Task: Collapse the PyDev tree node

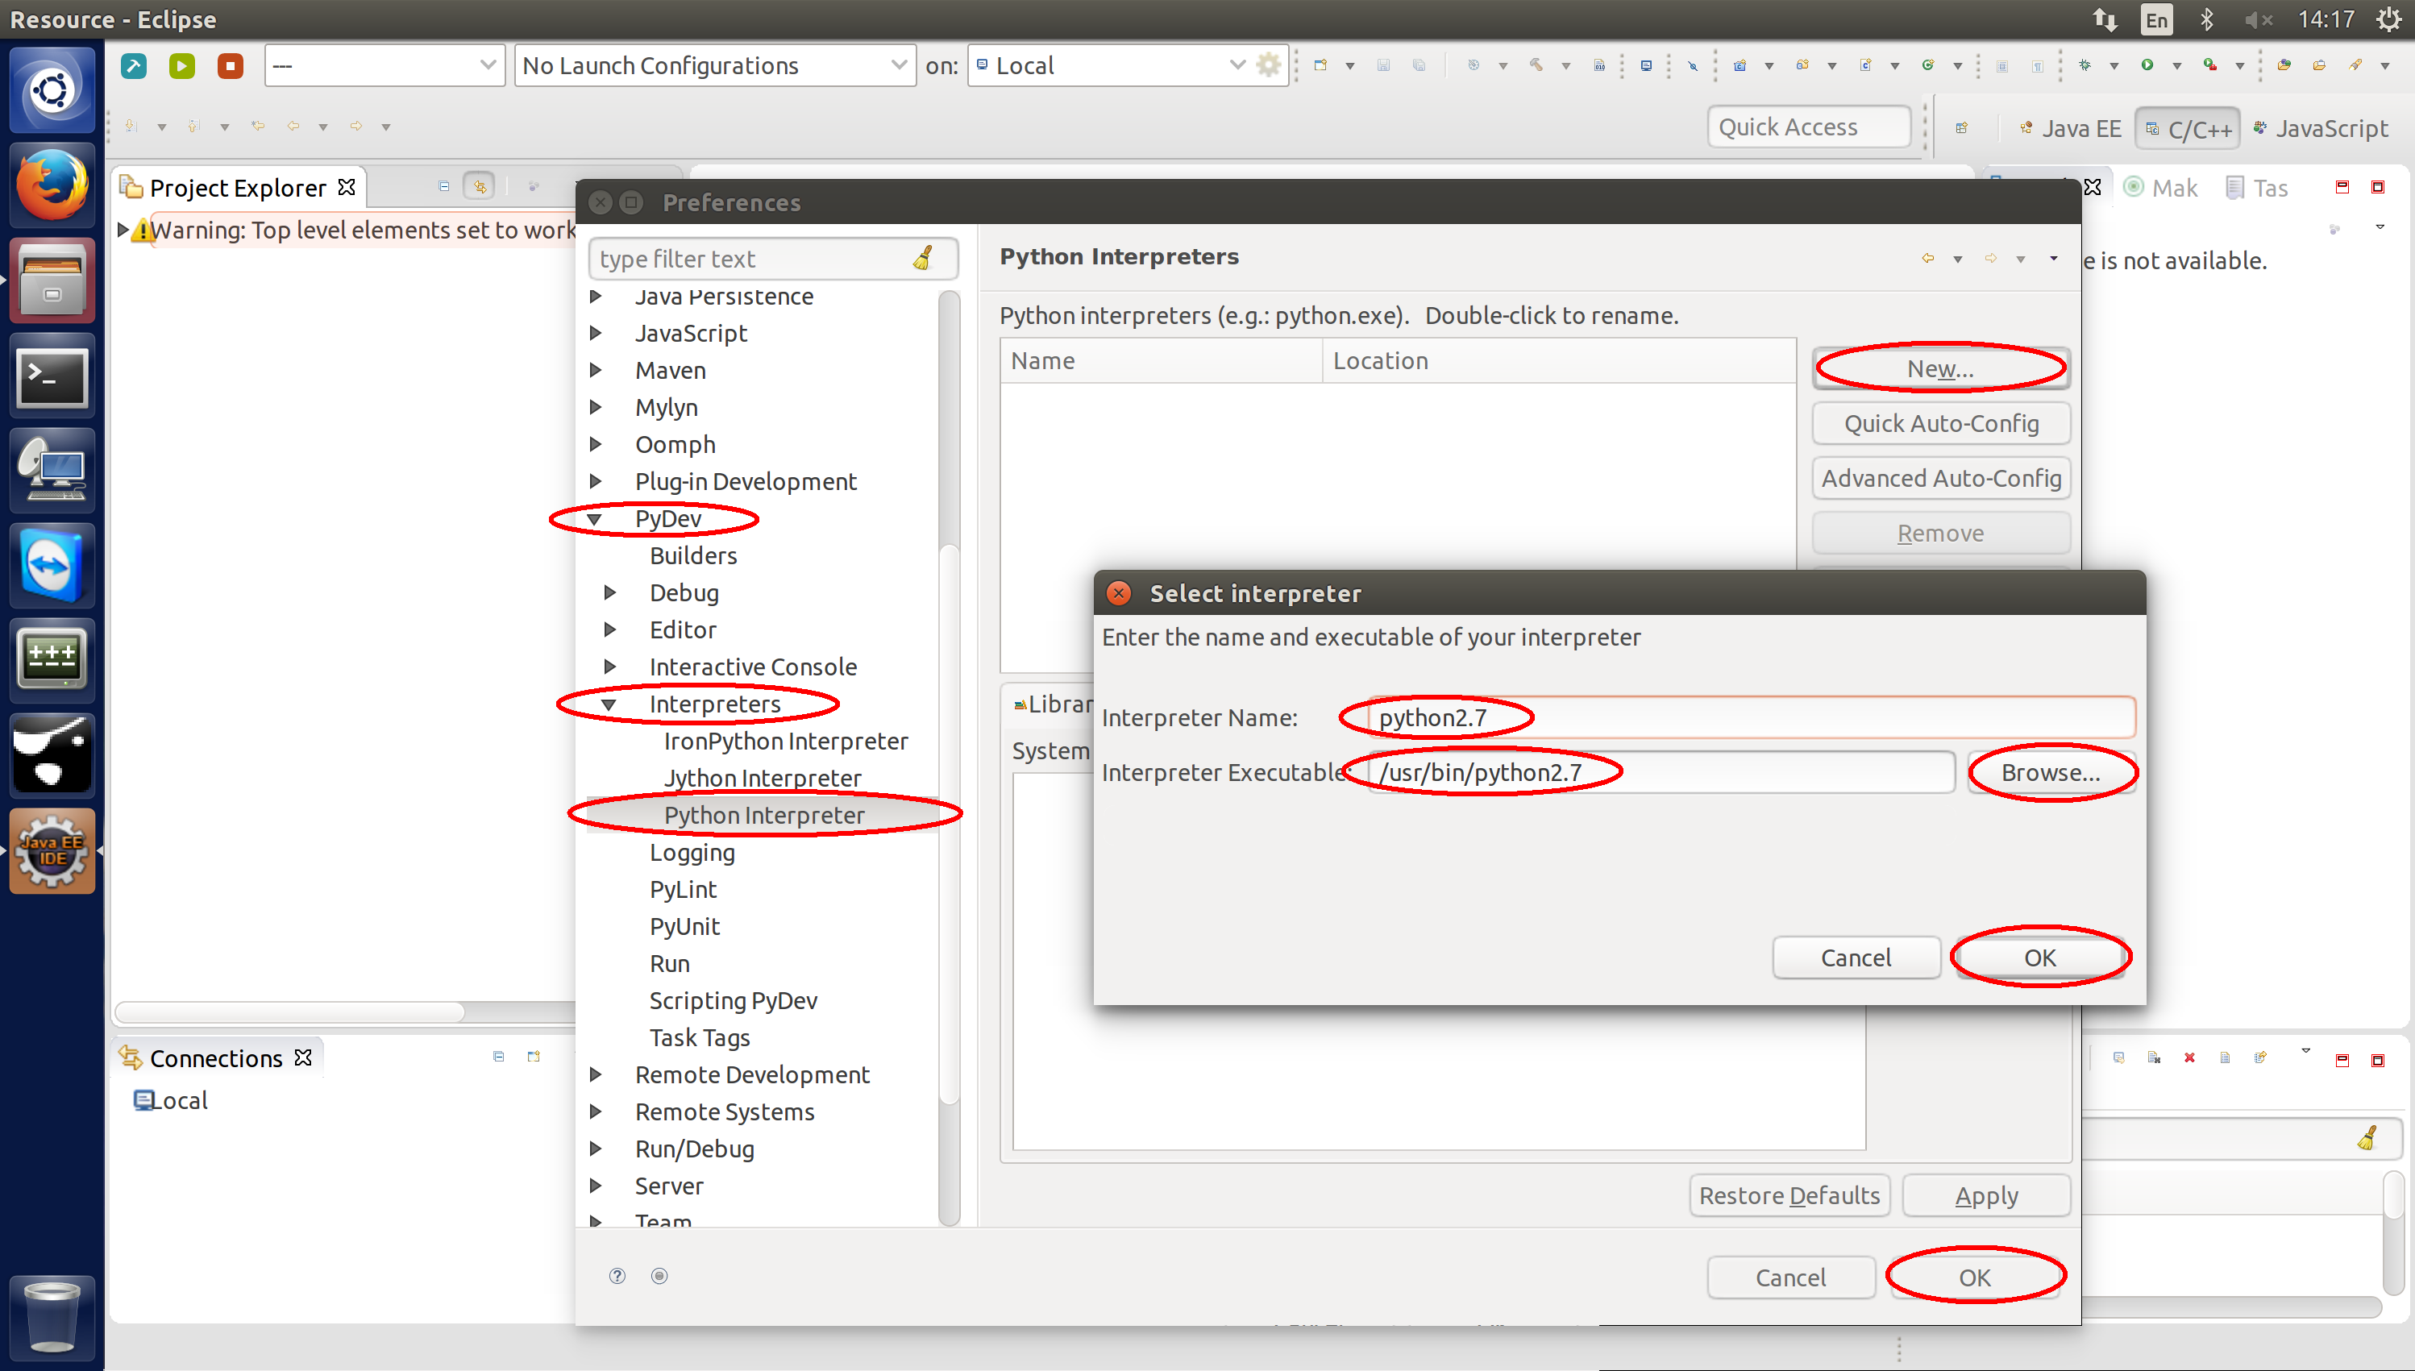Action: click(594, 519)
